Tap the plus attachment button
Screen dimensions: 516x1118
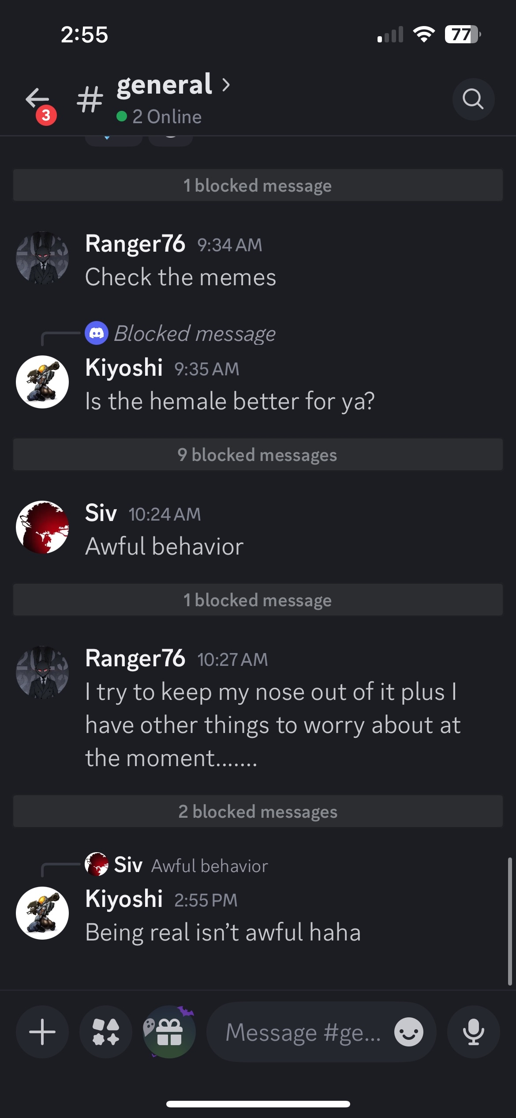(x=42, y=1032)
